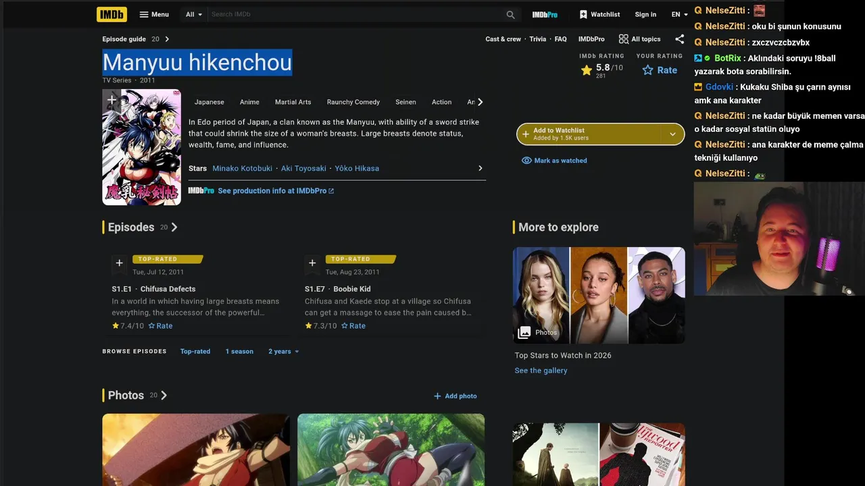
Task: Select the Martial Arts genre chip
Action: (293, 102)
